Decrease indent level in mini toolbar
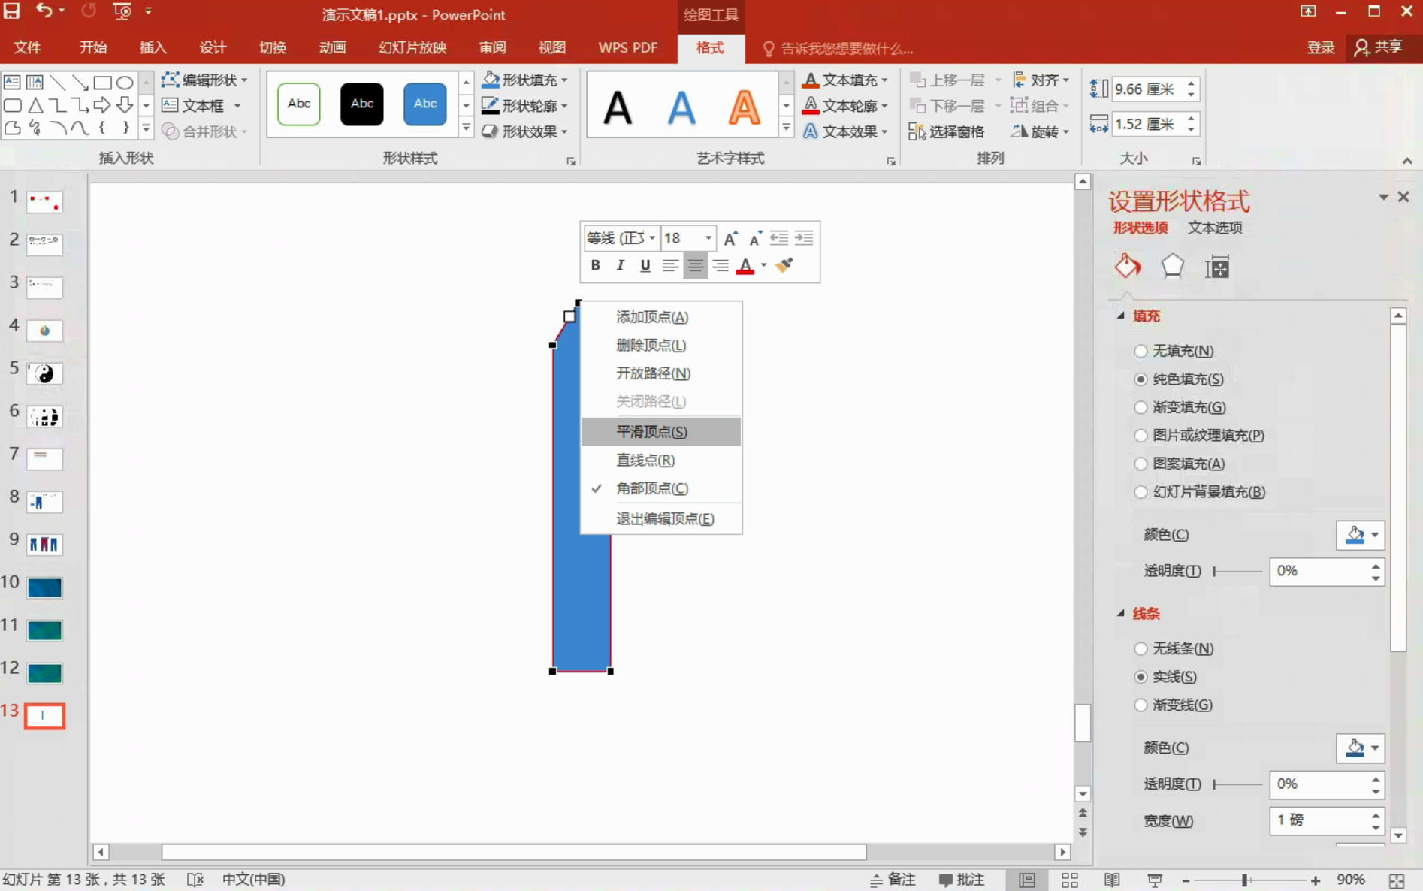The height and width of the screenshot is (891, 1423). coord(779,238)
